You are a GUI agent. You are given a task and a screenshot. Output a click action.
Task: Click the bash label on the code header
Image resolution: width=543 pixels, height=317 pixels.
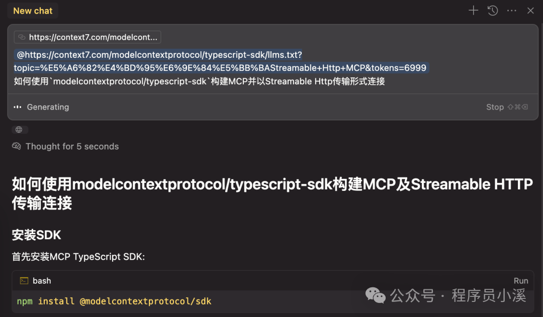coord(42,280)
